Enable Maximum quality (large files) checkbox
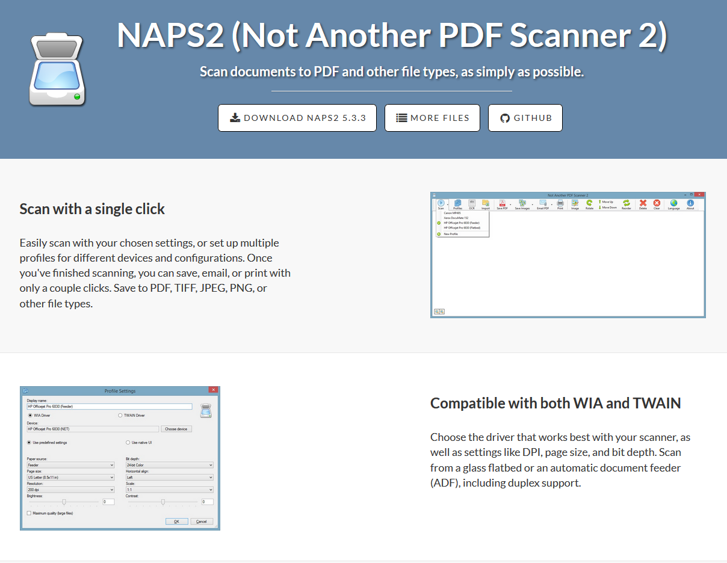 click(29, 513)
